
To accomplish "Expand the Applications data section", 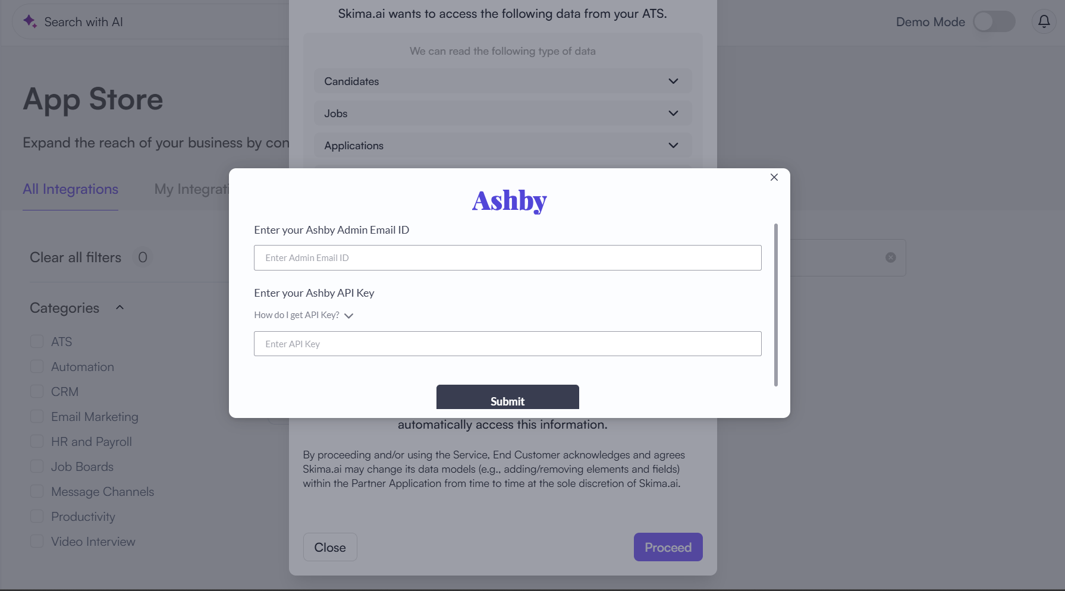I will 502,146.
